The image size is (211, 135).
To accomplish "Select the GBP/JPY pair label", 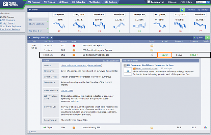I will [x=200, y=14].
